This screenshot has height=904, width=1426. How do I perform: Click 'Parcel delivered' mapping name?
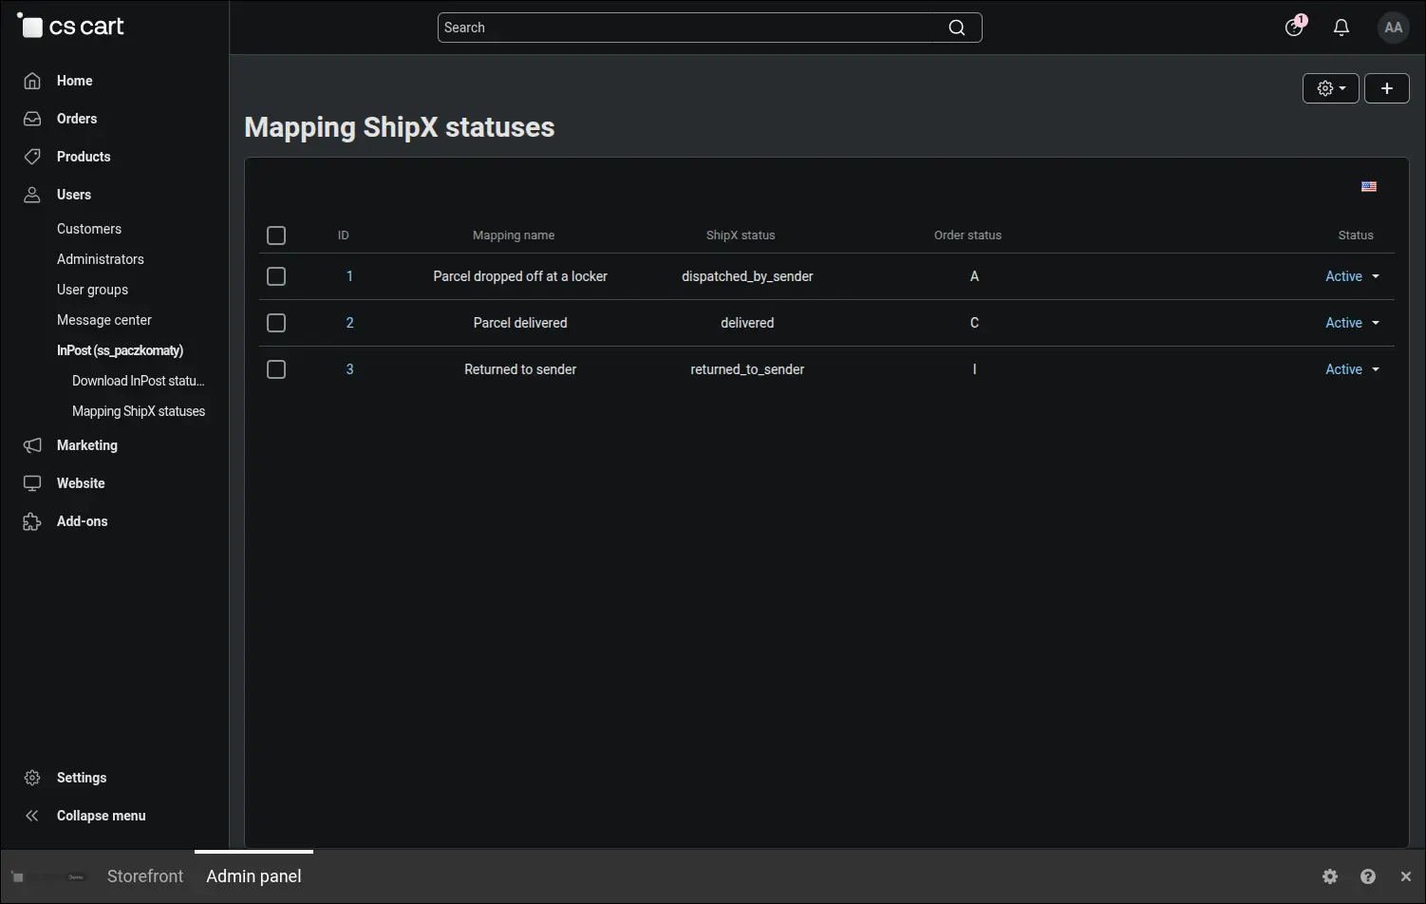pyautogui.click(x=520, y=323)
